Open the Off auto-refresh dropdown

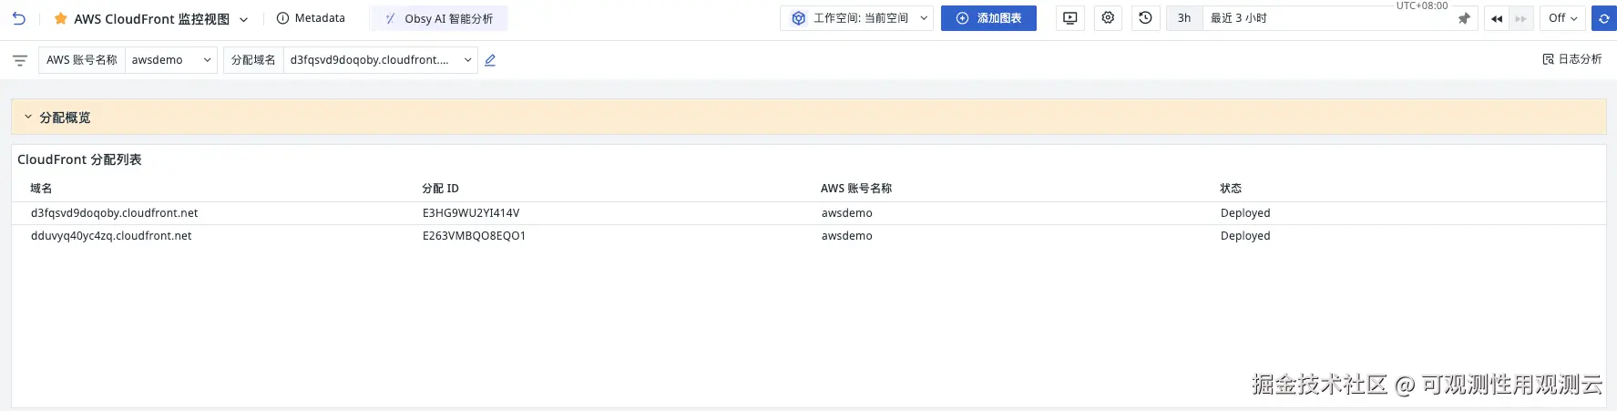pos(1562,18)
